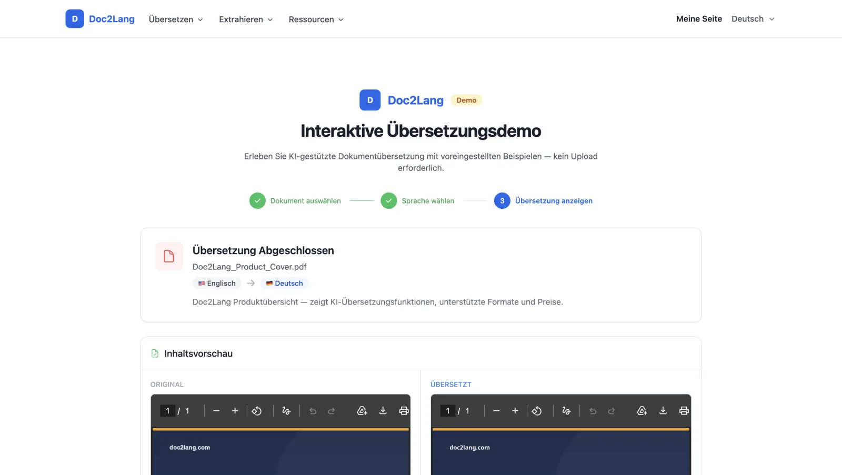Go back to Sprache wählen step

(x=418, y=201)
